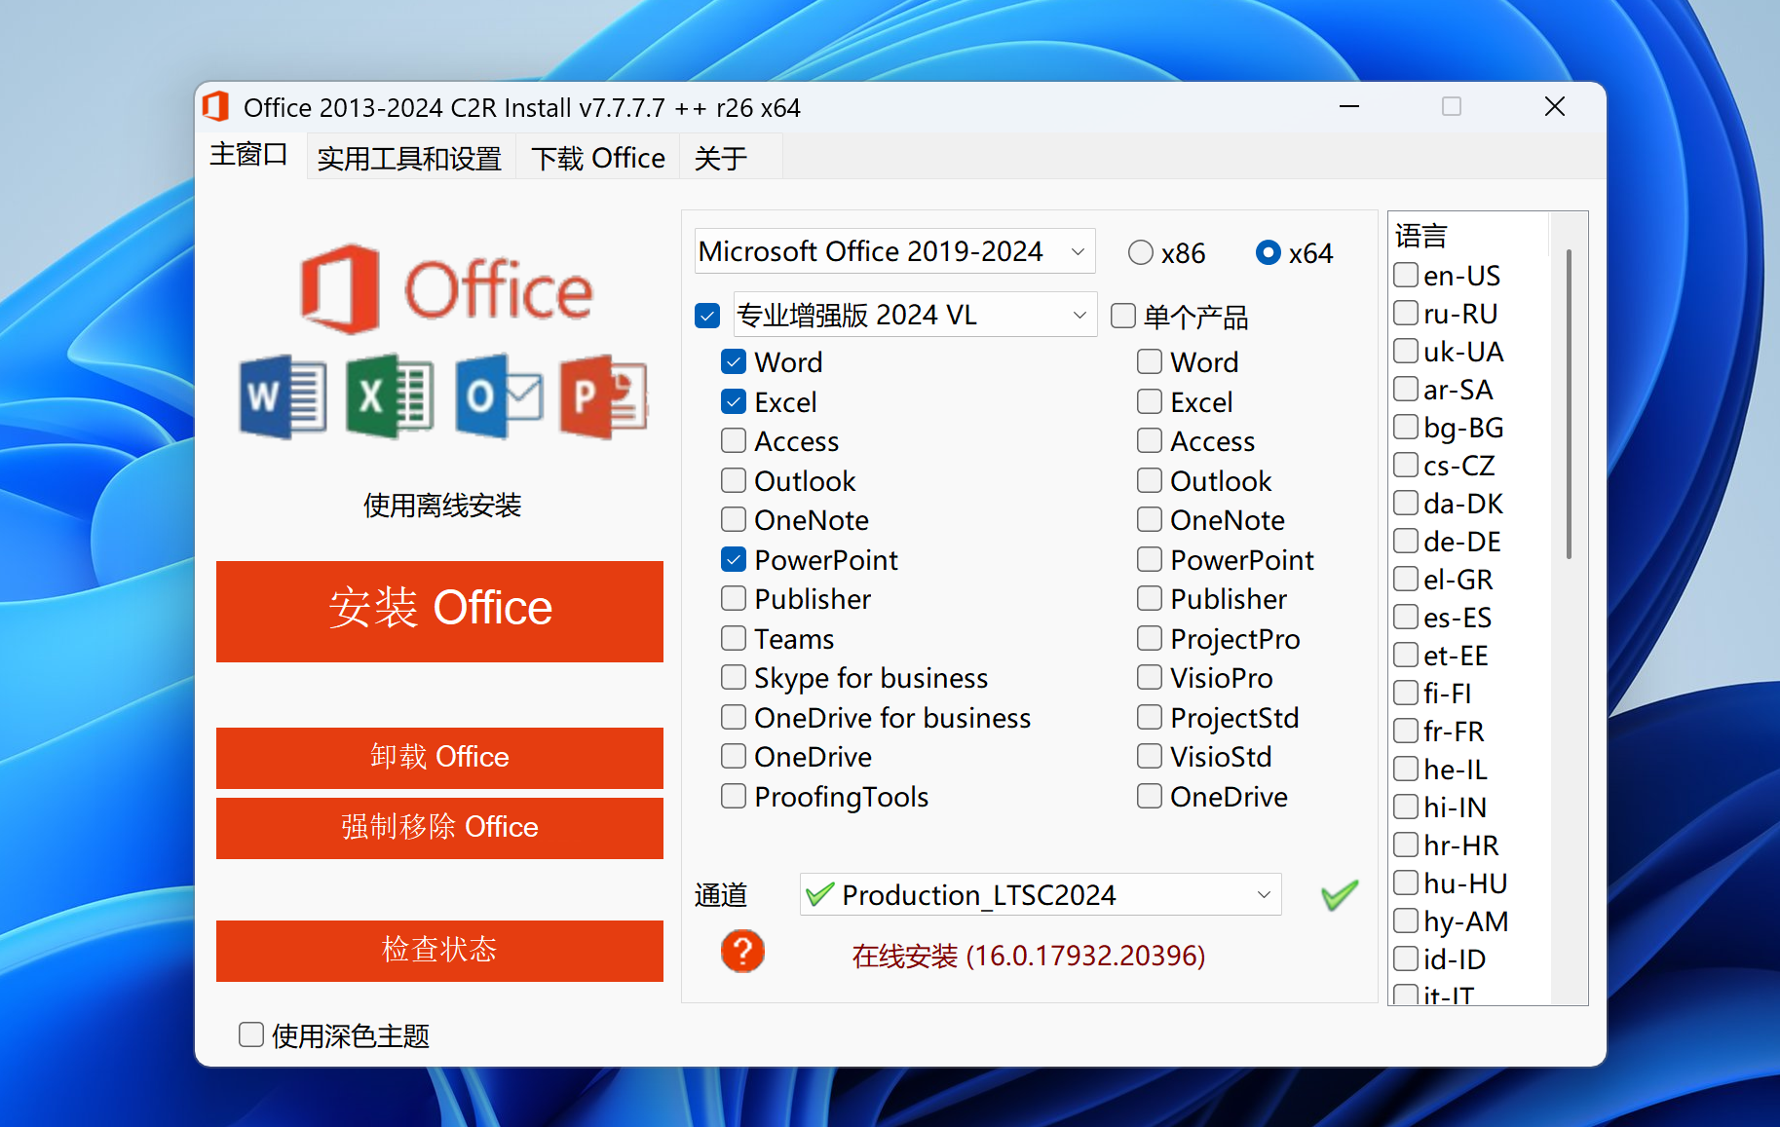This screenshot has height=1127, width=1780.
Task: Check Skype for business checkbox
Action: [734, 677]
